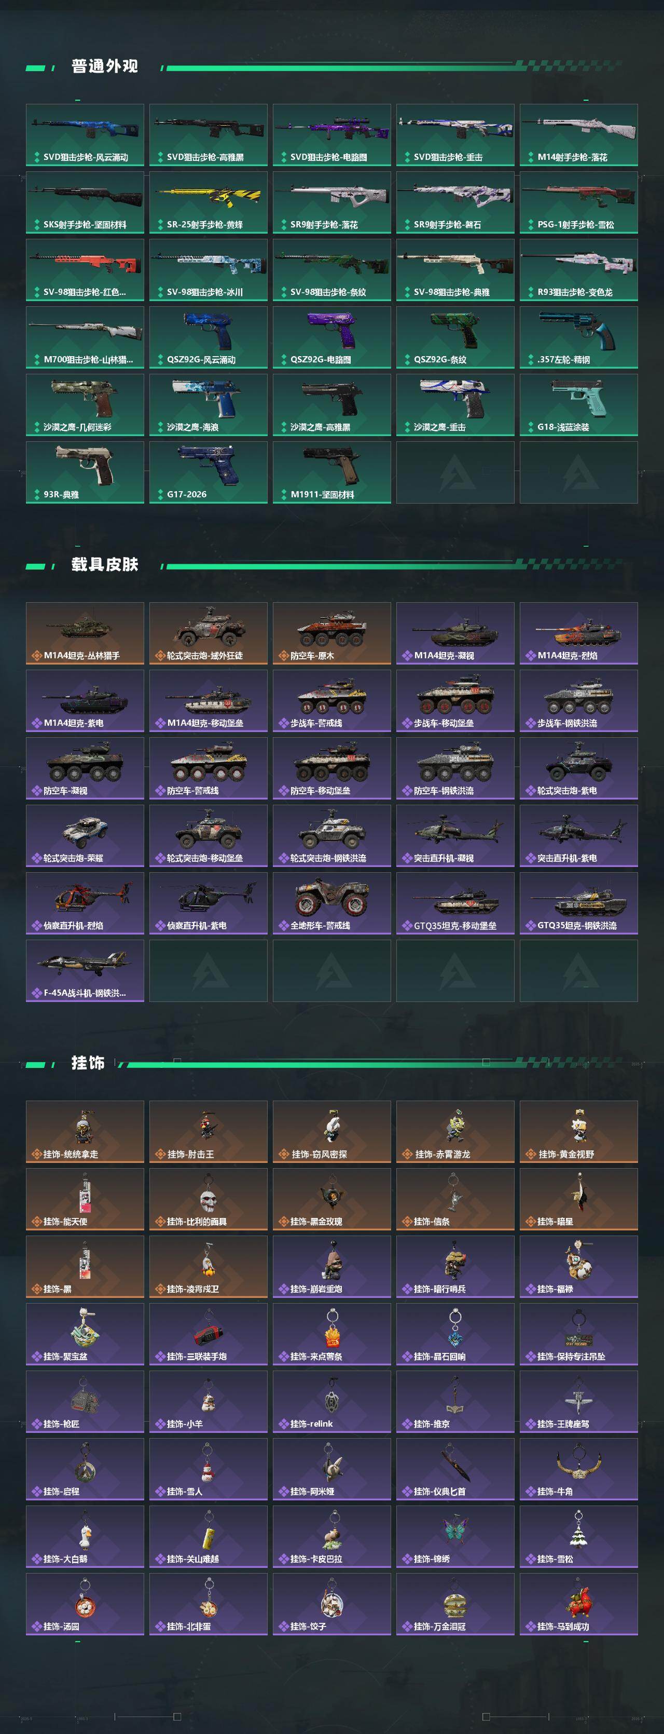The height and width of the screenshot is (1734, 664).
Task: Choose the 突击直升机-凝视 helicopter skin
Action: pos(455,836)
